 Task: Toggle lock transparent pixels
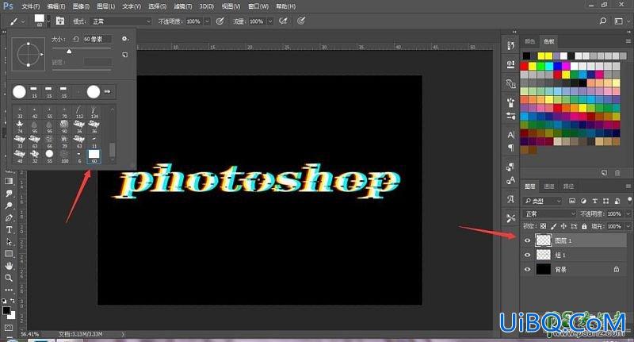click(x=543, y=226)
